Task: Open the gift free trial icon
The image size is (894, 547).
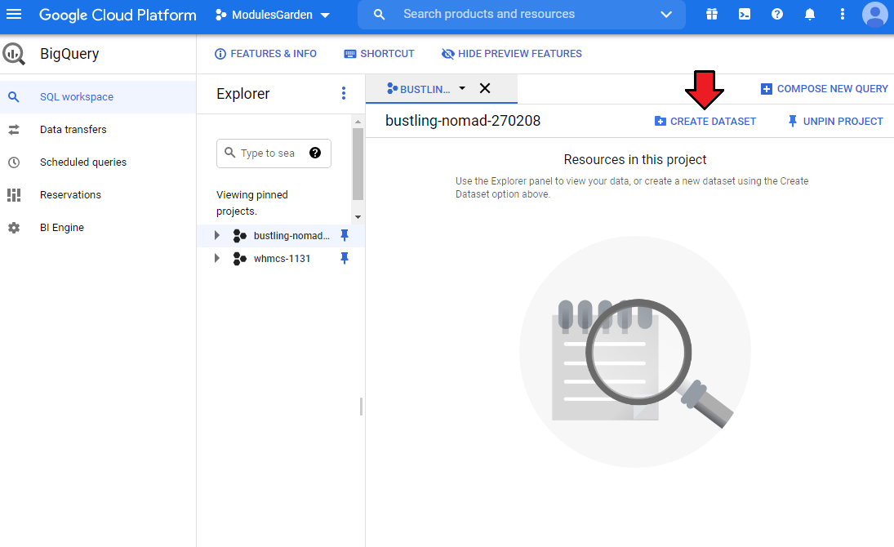Action: pyautogui.click(x=712, y=14)
